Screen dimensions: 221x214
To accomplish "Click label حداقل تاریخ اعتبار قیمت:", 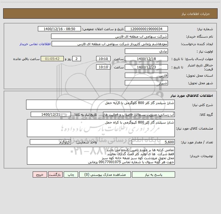I will 200,67.
